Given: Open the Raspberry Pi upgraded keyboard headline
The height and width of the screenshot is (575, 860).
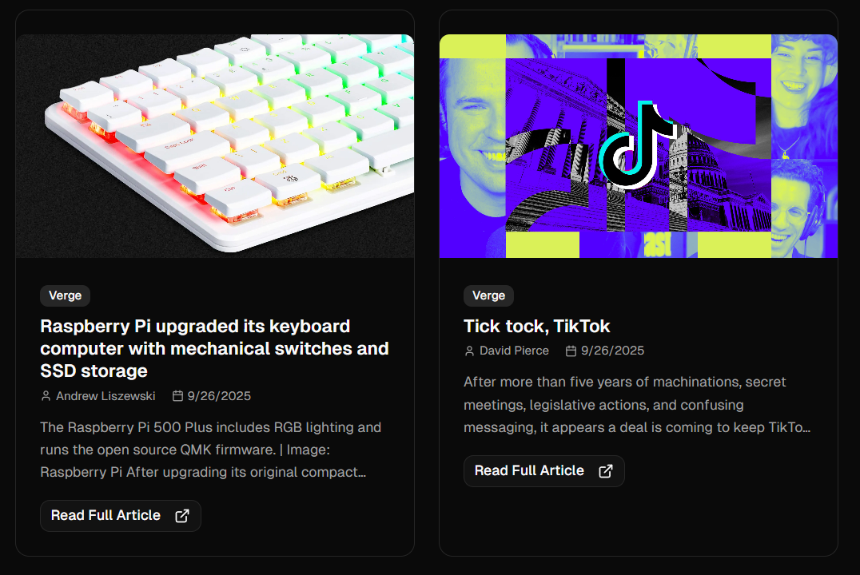Looking at the screenshot, I should point(214,349).
